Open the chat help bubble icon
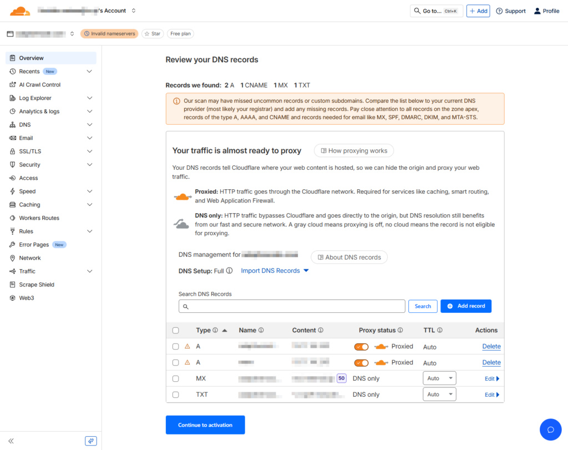568x450 pixels. click(x=551, y=429)
